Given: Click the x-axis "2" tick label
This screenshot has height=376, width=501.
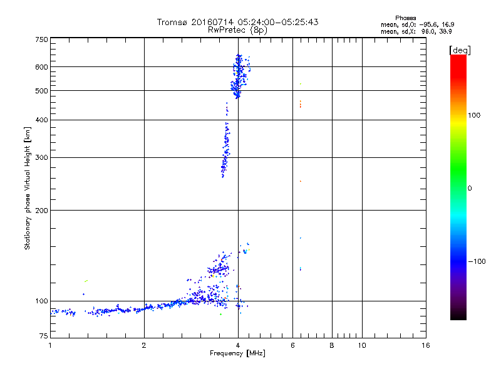Looking at the screenshot, I should (144, 345).
